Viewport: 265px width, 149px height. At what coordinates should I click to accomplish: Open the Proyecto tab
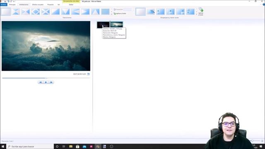click(51, 5)
